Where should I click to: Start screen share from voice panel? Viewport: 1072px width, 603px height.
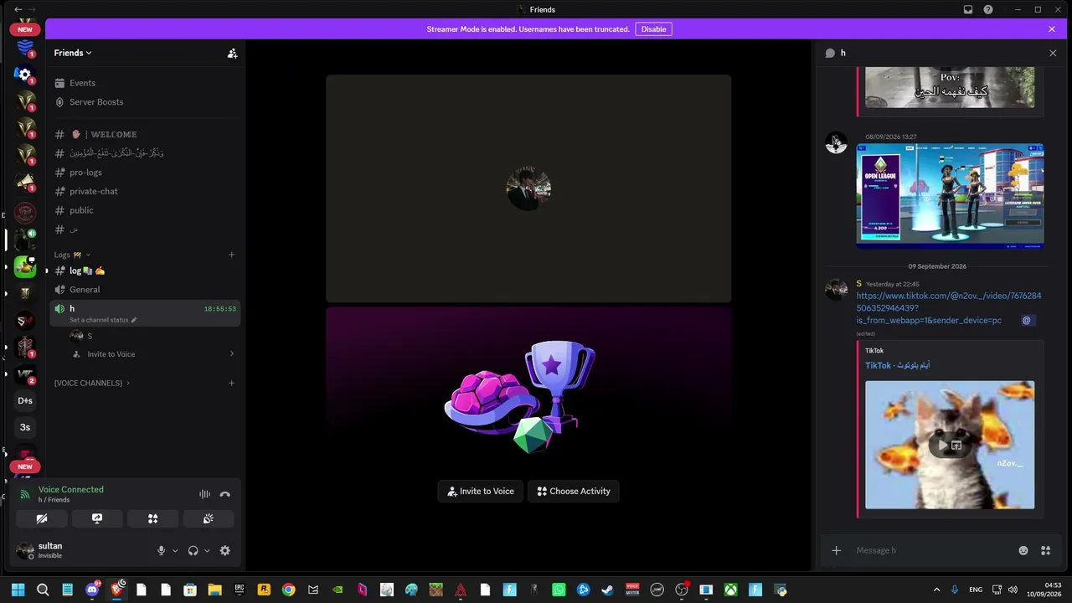coord(97,518)
